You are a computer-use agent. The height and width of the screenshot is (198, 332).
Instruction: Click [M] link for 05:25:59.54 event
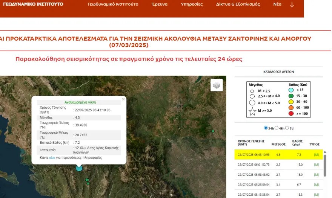click(x=316, y=185)
